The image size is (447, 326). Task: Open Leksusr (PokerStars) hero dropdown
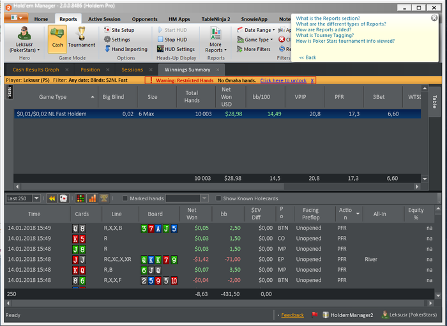[x=24, y=47]
